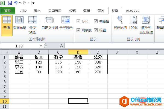The height and width of the screenshot is (109, 164).
Task: Switch to 页面布局 view button
Action: [20, 23]
